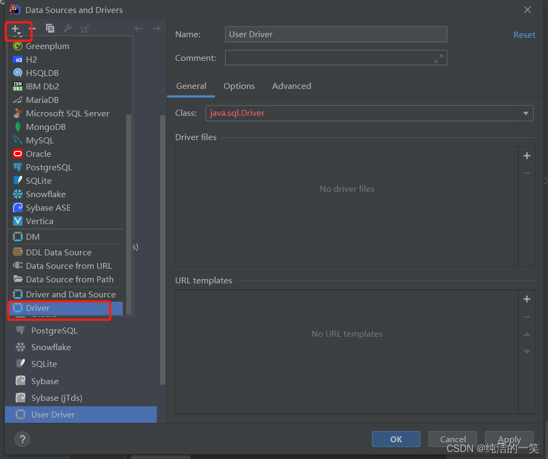Select Sybase driver in left list

click(x=81, y=381)
